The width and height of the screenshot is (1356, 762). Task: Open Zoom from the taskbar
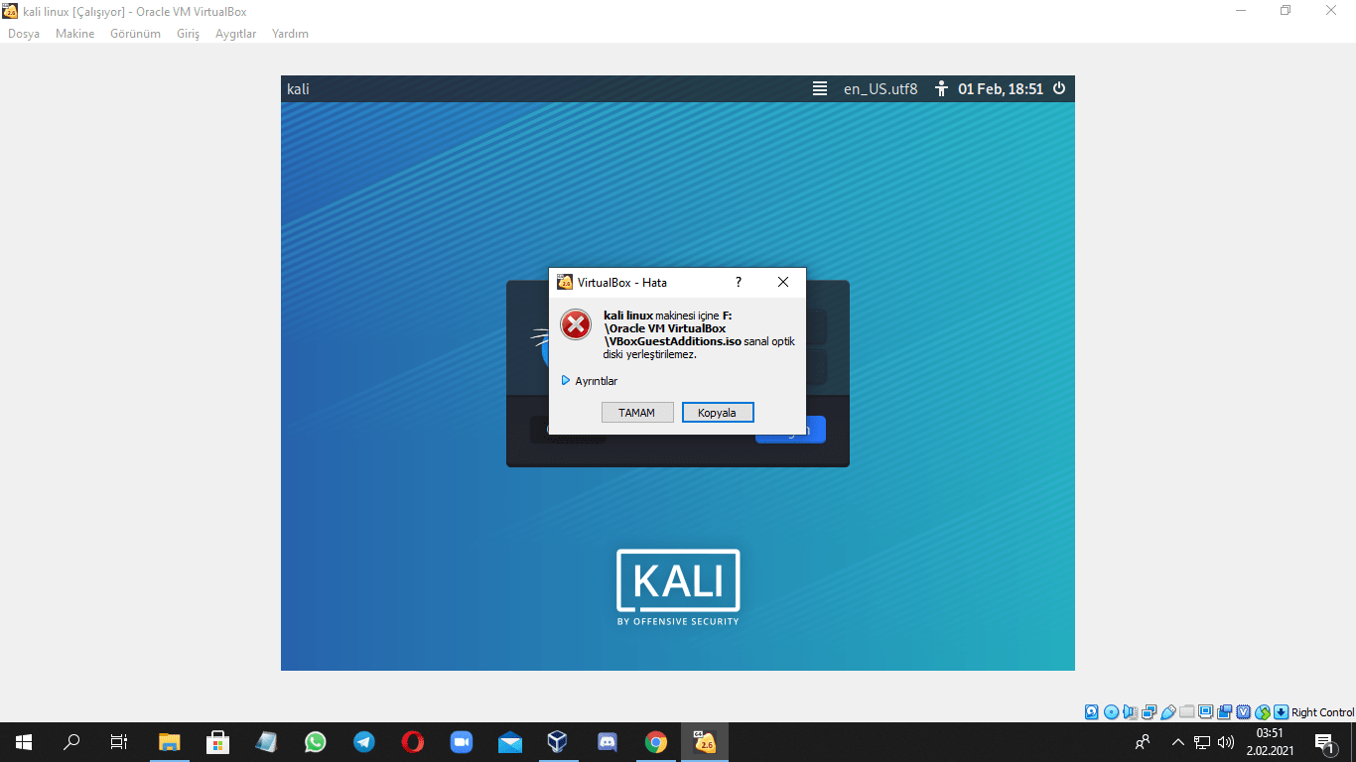462,742
